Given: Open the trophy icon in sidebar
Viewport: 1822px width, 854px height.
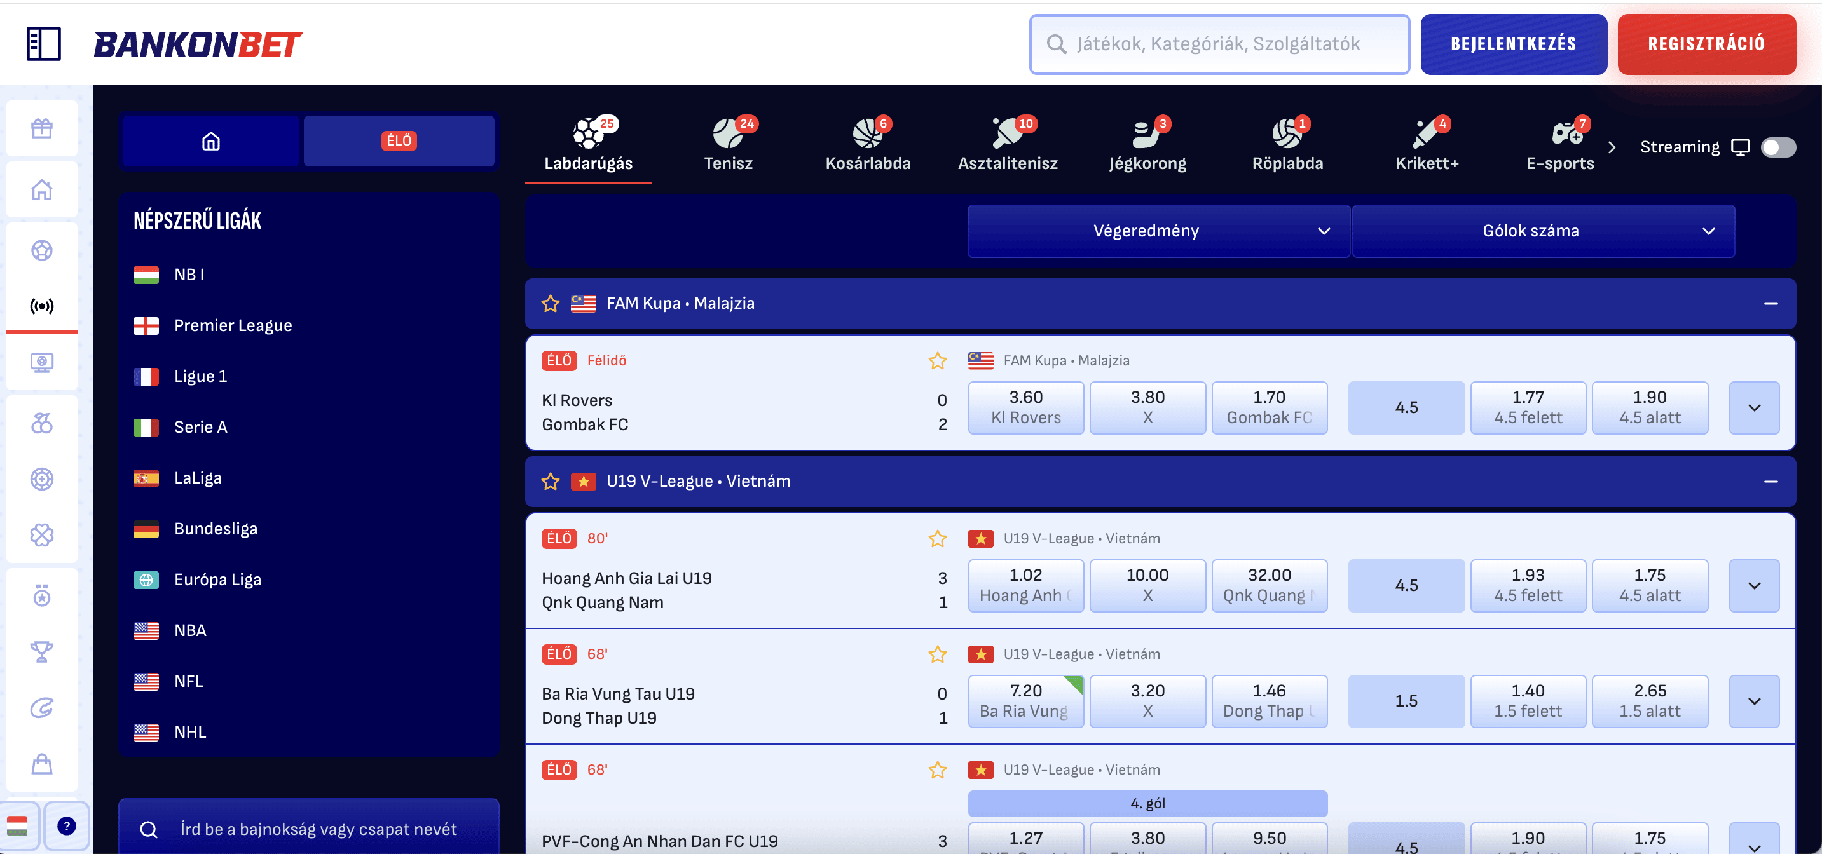Looking at the screenshot, I should pyautogui.click(x=42, y=652).
